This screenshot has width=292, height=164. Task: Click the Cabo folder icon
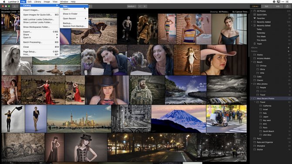(x=255, y=77)
